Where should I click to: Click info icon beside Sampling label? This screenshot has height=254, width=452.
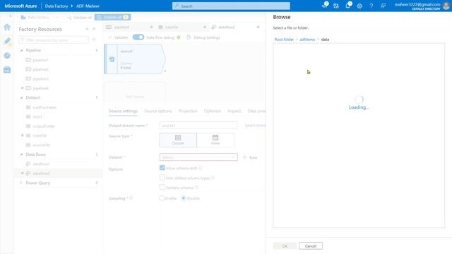point(131,198)
